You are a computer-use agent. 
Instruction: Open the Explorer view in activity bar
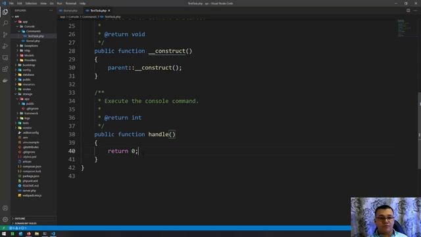tap(5, 12)
